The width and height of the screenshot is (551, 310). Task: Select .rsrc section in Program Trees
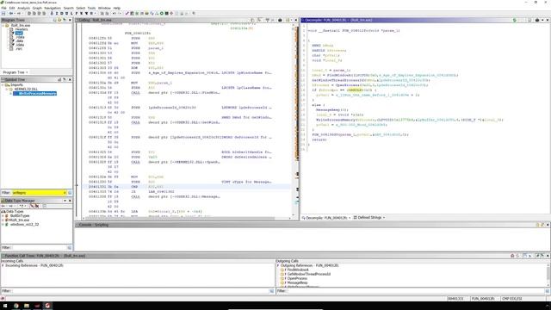[x=19, y=48]
